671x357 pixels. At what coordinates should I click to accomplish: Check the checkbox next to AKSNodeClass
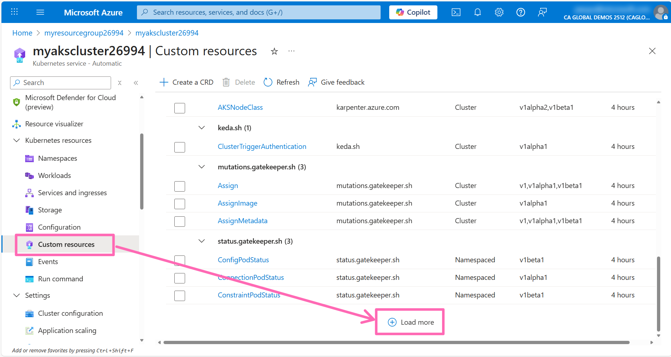(179, 108)
